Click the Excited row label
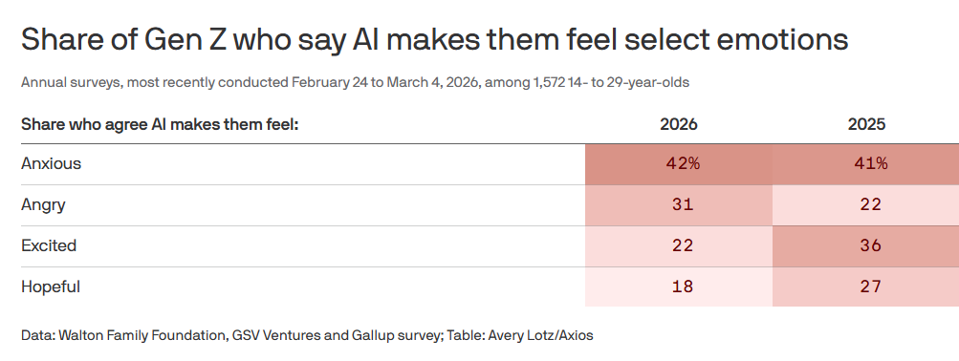Screen dimensions: 959x361 coord(49,245)
